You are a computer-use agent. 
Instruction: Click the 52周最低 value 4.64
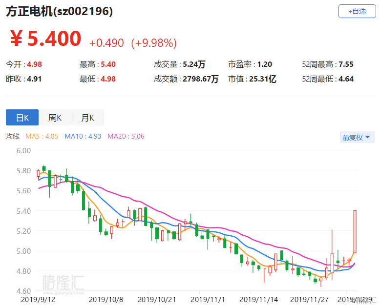346,79
